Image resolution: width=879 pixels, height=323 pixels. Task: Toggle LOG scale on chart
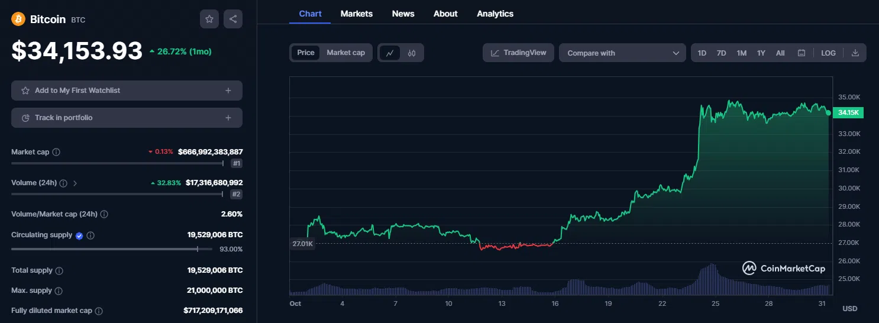(828, 53)
